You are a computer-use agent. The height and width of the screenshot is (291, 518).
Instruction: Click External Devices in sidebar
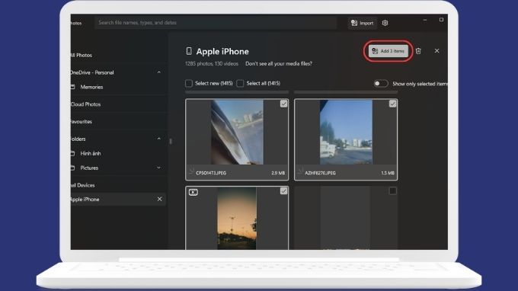pyautogui.click(x=82, y=185)
